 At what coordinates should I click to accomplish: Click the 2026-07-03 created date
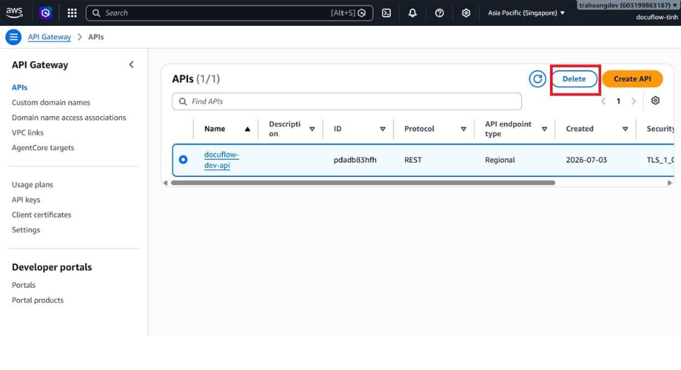coord(587,160)
